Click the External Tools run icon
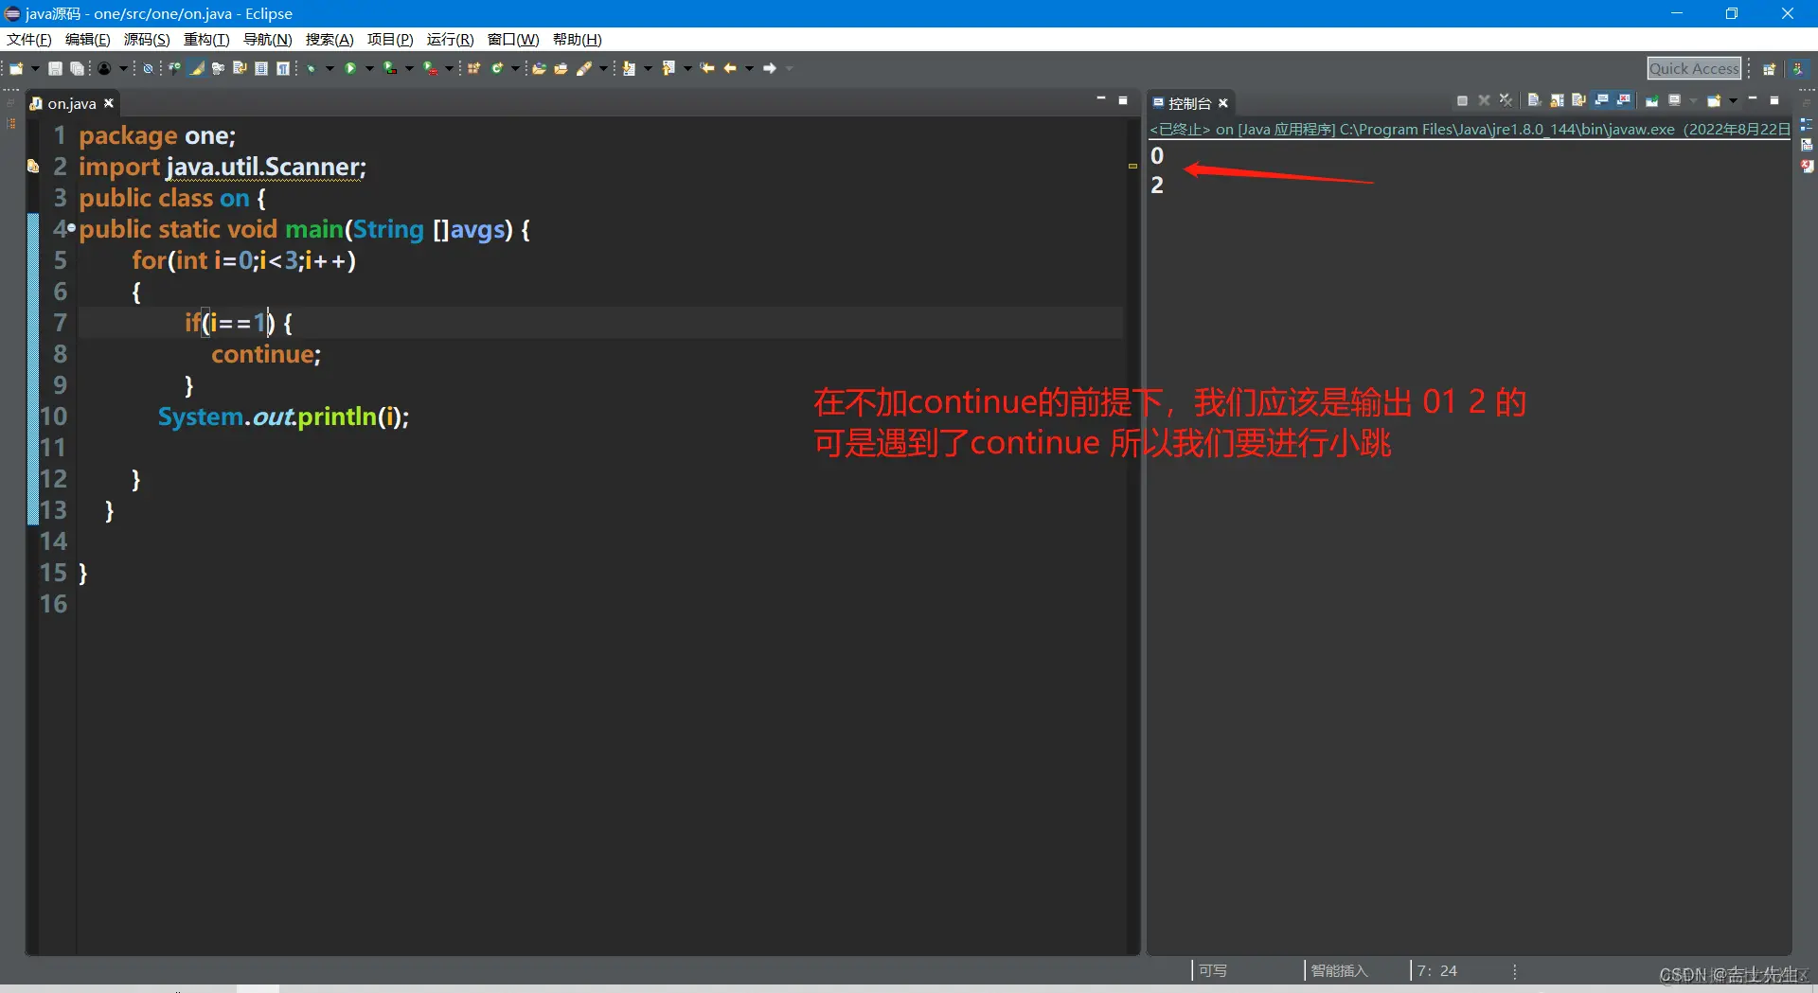Viewport: 1818px width, 993px height. (x=430, y=68)
